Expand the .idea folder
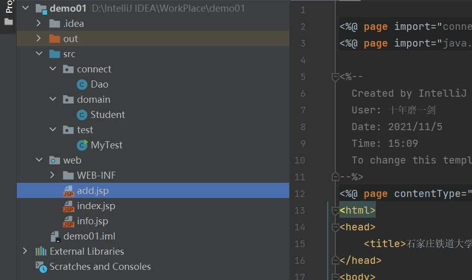This screenshot has width=472, height=280. click(x=39, y=24)
